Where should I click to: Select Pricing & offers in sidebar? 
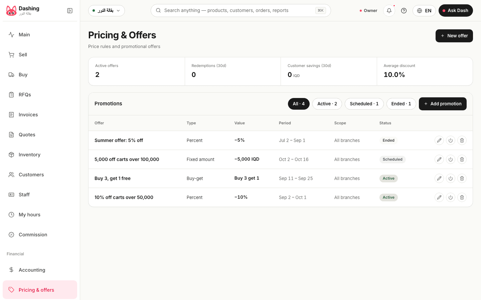40,290
